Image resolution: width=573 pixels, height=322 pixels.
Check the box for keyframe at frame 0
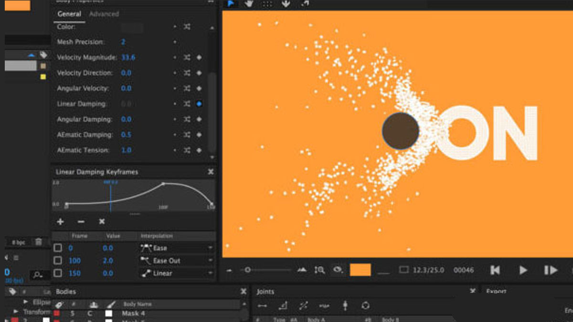tap(58, 248)
